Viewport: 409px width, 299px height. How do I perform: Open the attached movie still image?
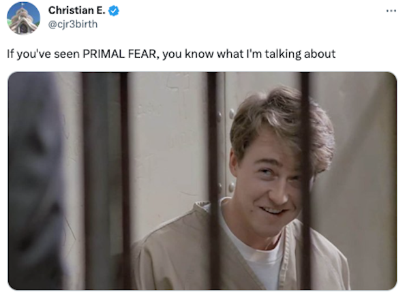202,180
